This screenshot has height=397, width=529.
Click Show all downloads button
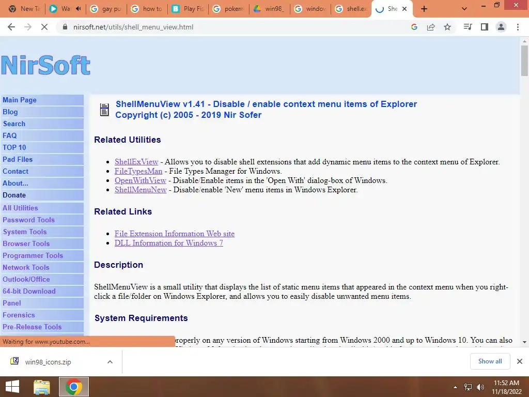coord(490,361)
